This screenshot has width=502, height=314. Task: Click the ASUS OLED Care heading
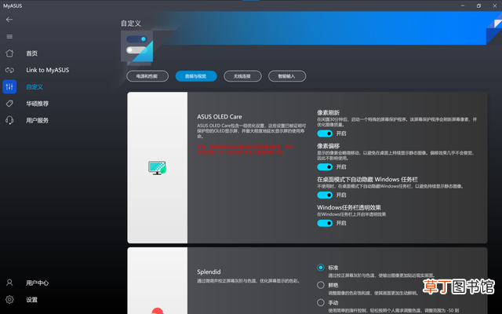(220, 117)
